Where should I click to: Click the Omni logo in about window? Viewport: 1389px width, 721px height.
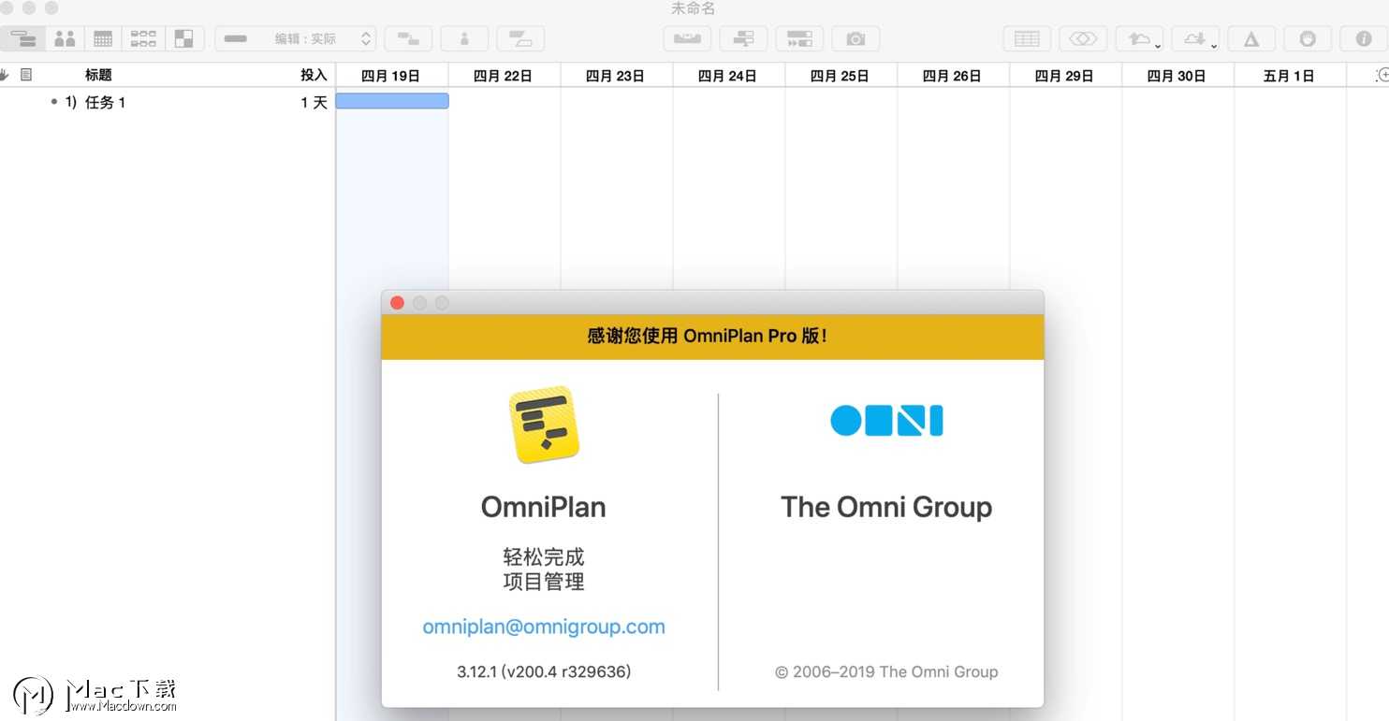886,421
